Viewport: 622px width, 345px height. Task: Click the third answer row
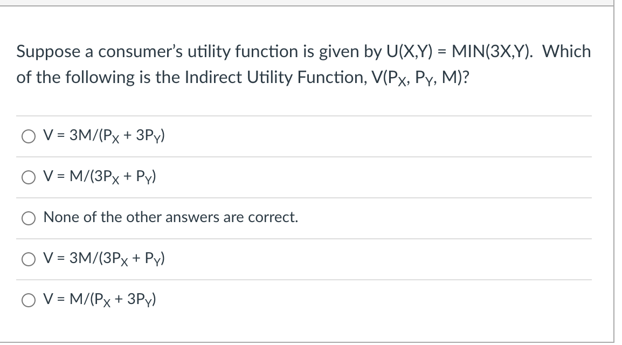point(302,217)
